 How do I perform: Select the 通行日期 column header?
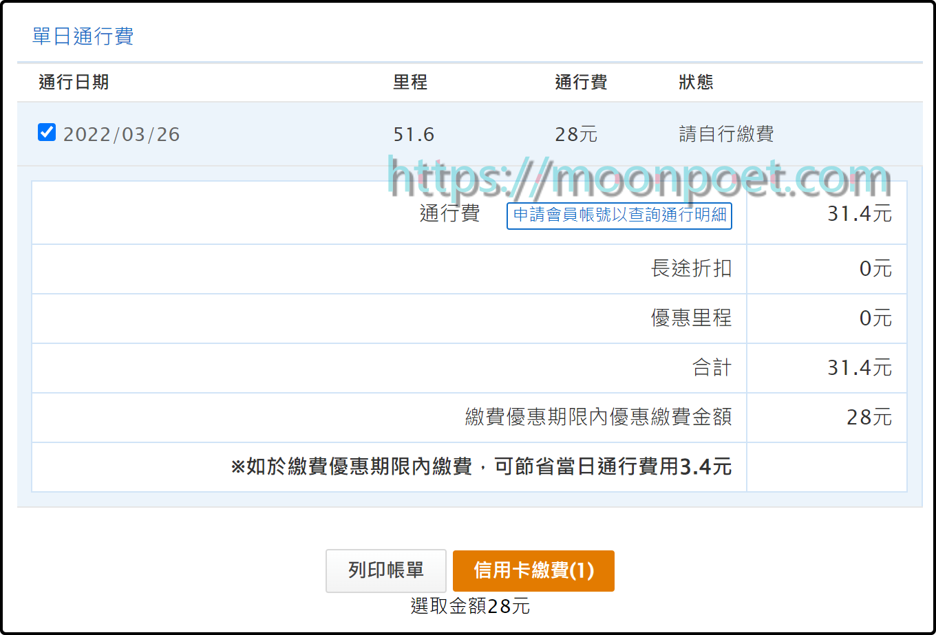74,83
